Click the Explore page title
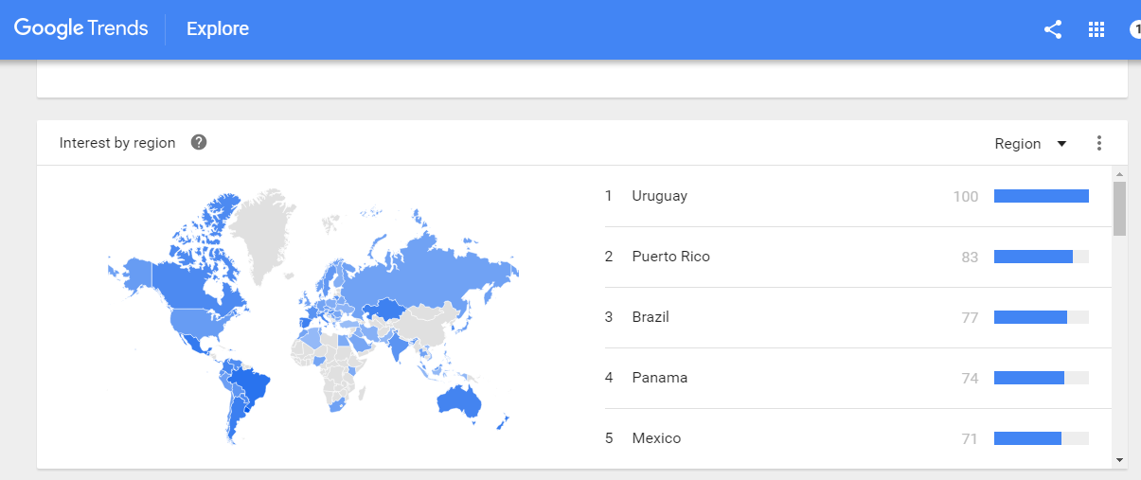This screenshot has height=480, width=1141. [x=218, y=28]
